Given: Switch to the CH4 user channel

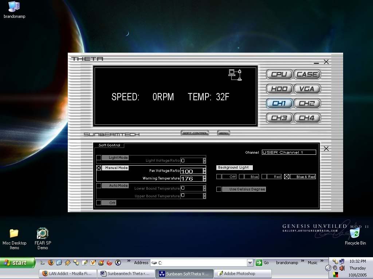Looking at the screenshot, I should pyautogui.click(x=307, y=118).
